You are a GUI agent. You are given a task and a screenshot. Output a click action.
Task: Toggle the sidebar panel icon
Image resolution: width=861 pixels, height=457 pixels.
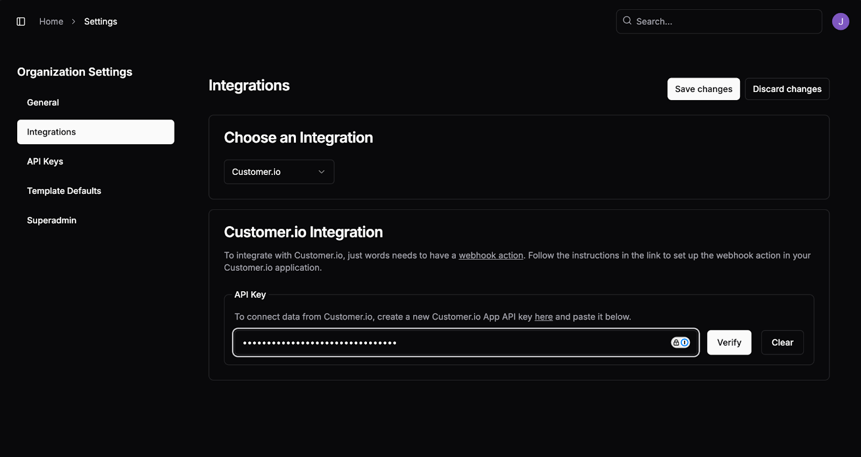pyautogui.click(x=21, y=22)
